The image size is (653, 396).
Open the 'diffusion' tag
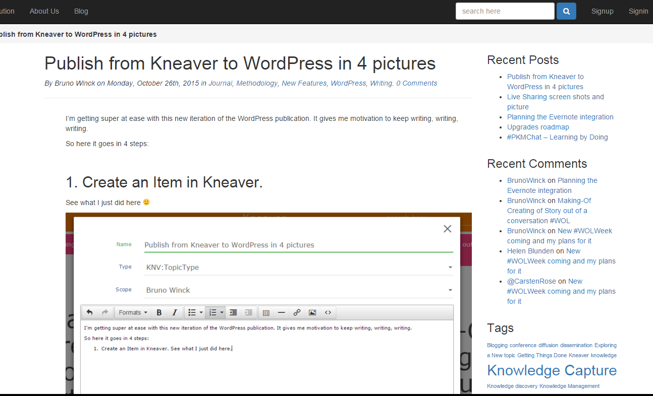click(x=548, y=345)
